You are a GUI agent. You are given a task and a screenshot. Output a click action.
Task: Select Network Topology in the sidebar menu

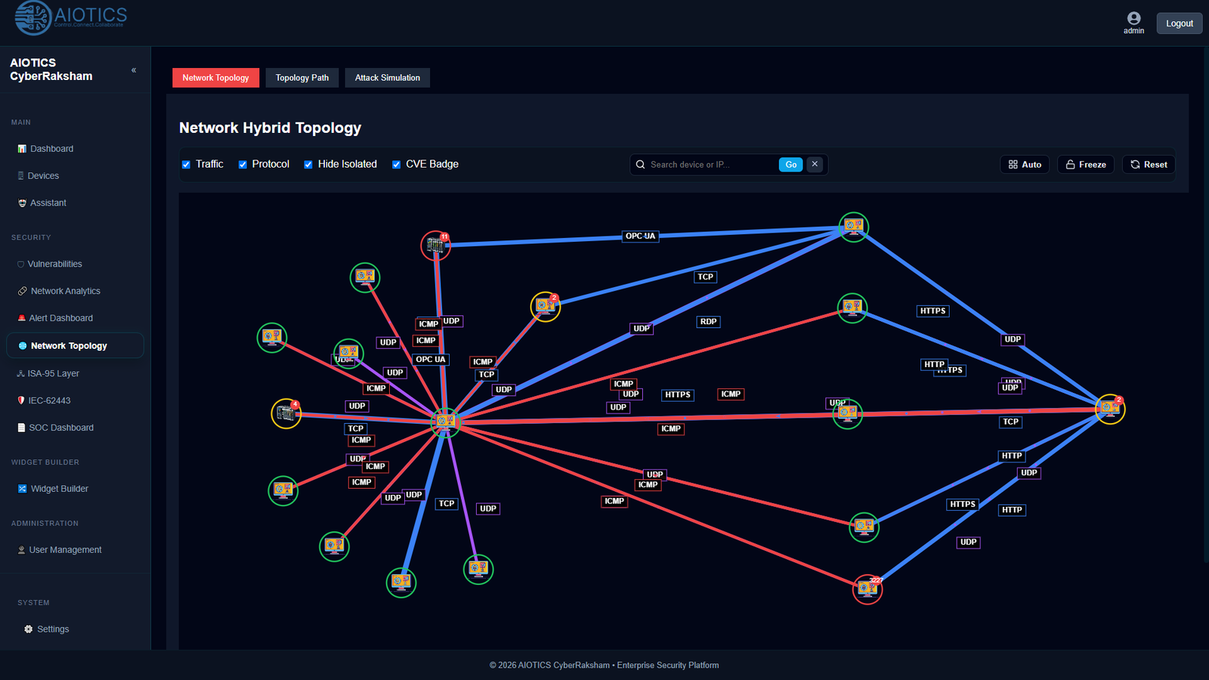75,346
